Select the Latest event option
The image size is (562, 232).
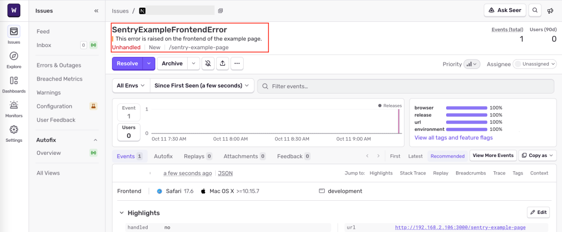click(x=415, y=156)
